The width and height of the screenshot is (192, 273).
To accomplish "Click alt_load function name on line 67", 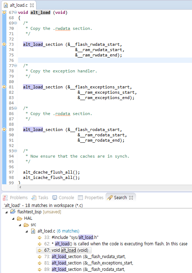I will pos(40,12).
